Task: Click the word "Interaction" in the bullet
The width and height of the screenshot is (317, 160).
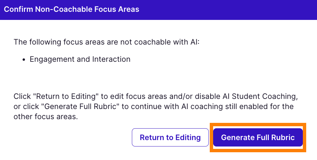Action: coord(111,59)
